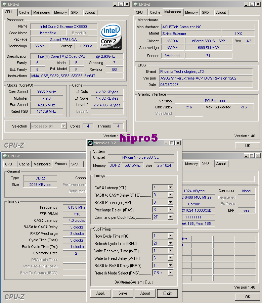Switch to Memory tab in CPU window
The height and width of the screenshot is (303, 262).
(x=60, y=12)
